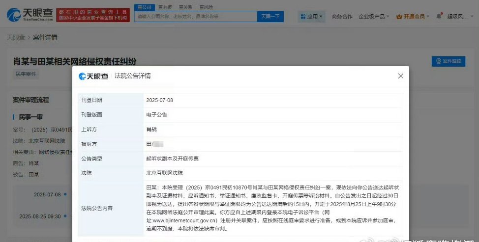This screenshot has height=242, width=479.
Task: Click the 民事案件 tag
Action: tap(26, 74)
